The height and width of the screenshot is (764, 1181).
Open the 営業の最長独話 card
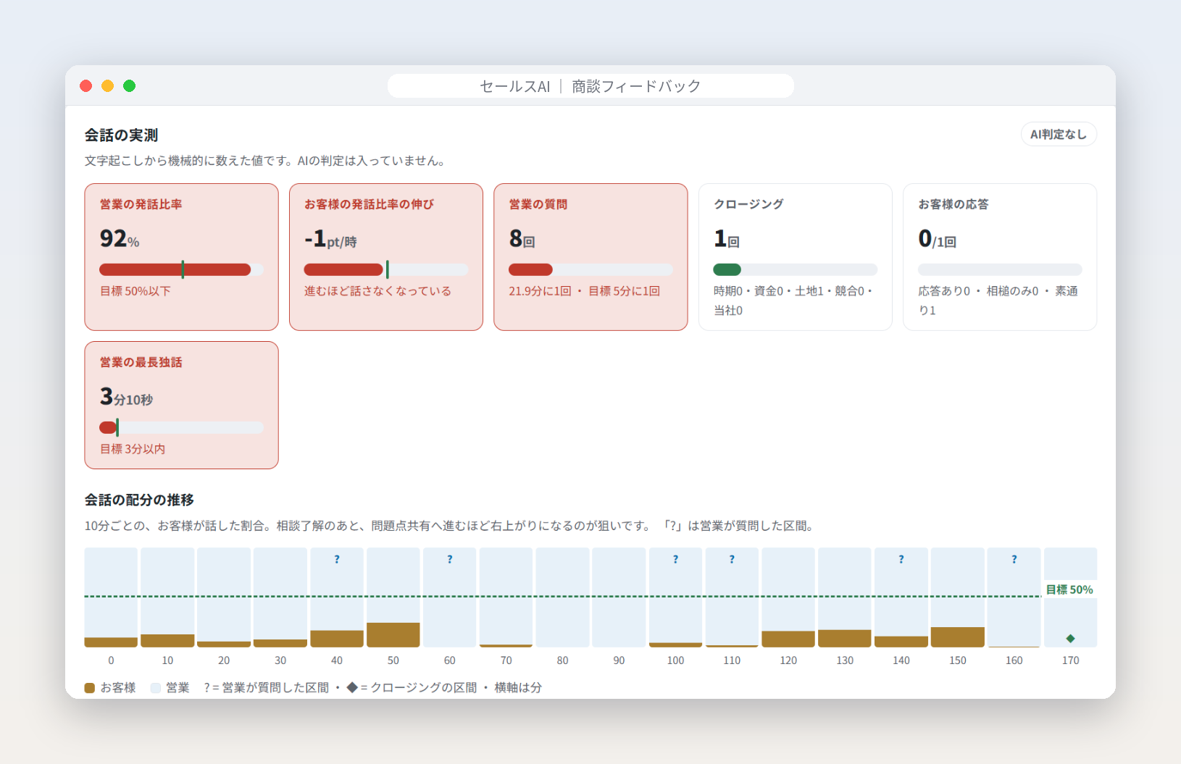click(181, 405)
